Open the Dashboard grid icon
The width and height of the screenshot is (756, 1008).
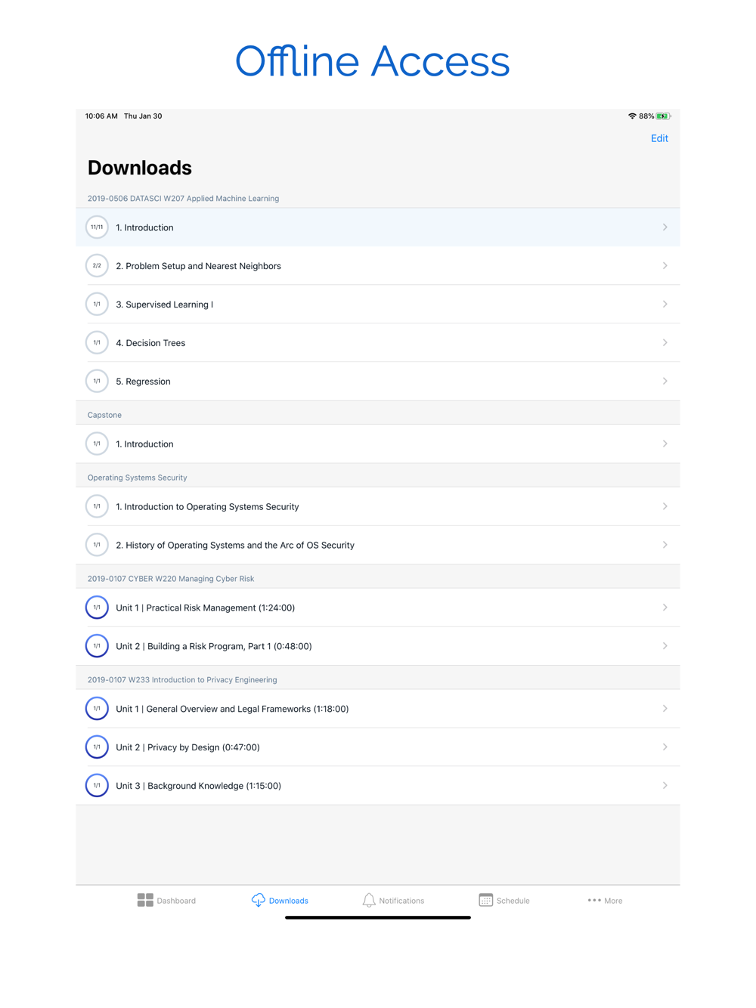coord(145,900)
